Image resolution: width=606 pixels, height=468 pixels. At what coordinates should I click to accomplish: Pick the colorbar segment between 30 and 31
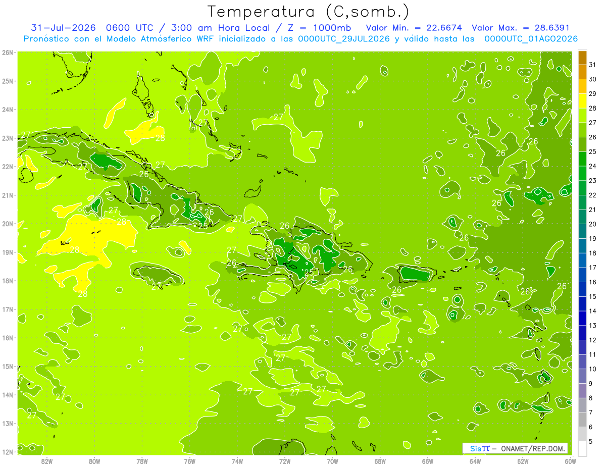pos(583,72)
